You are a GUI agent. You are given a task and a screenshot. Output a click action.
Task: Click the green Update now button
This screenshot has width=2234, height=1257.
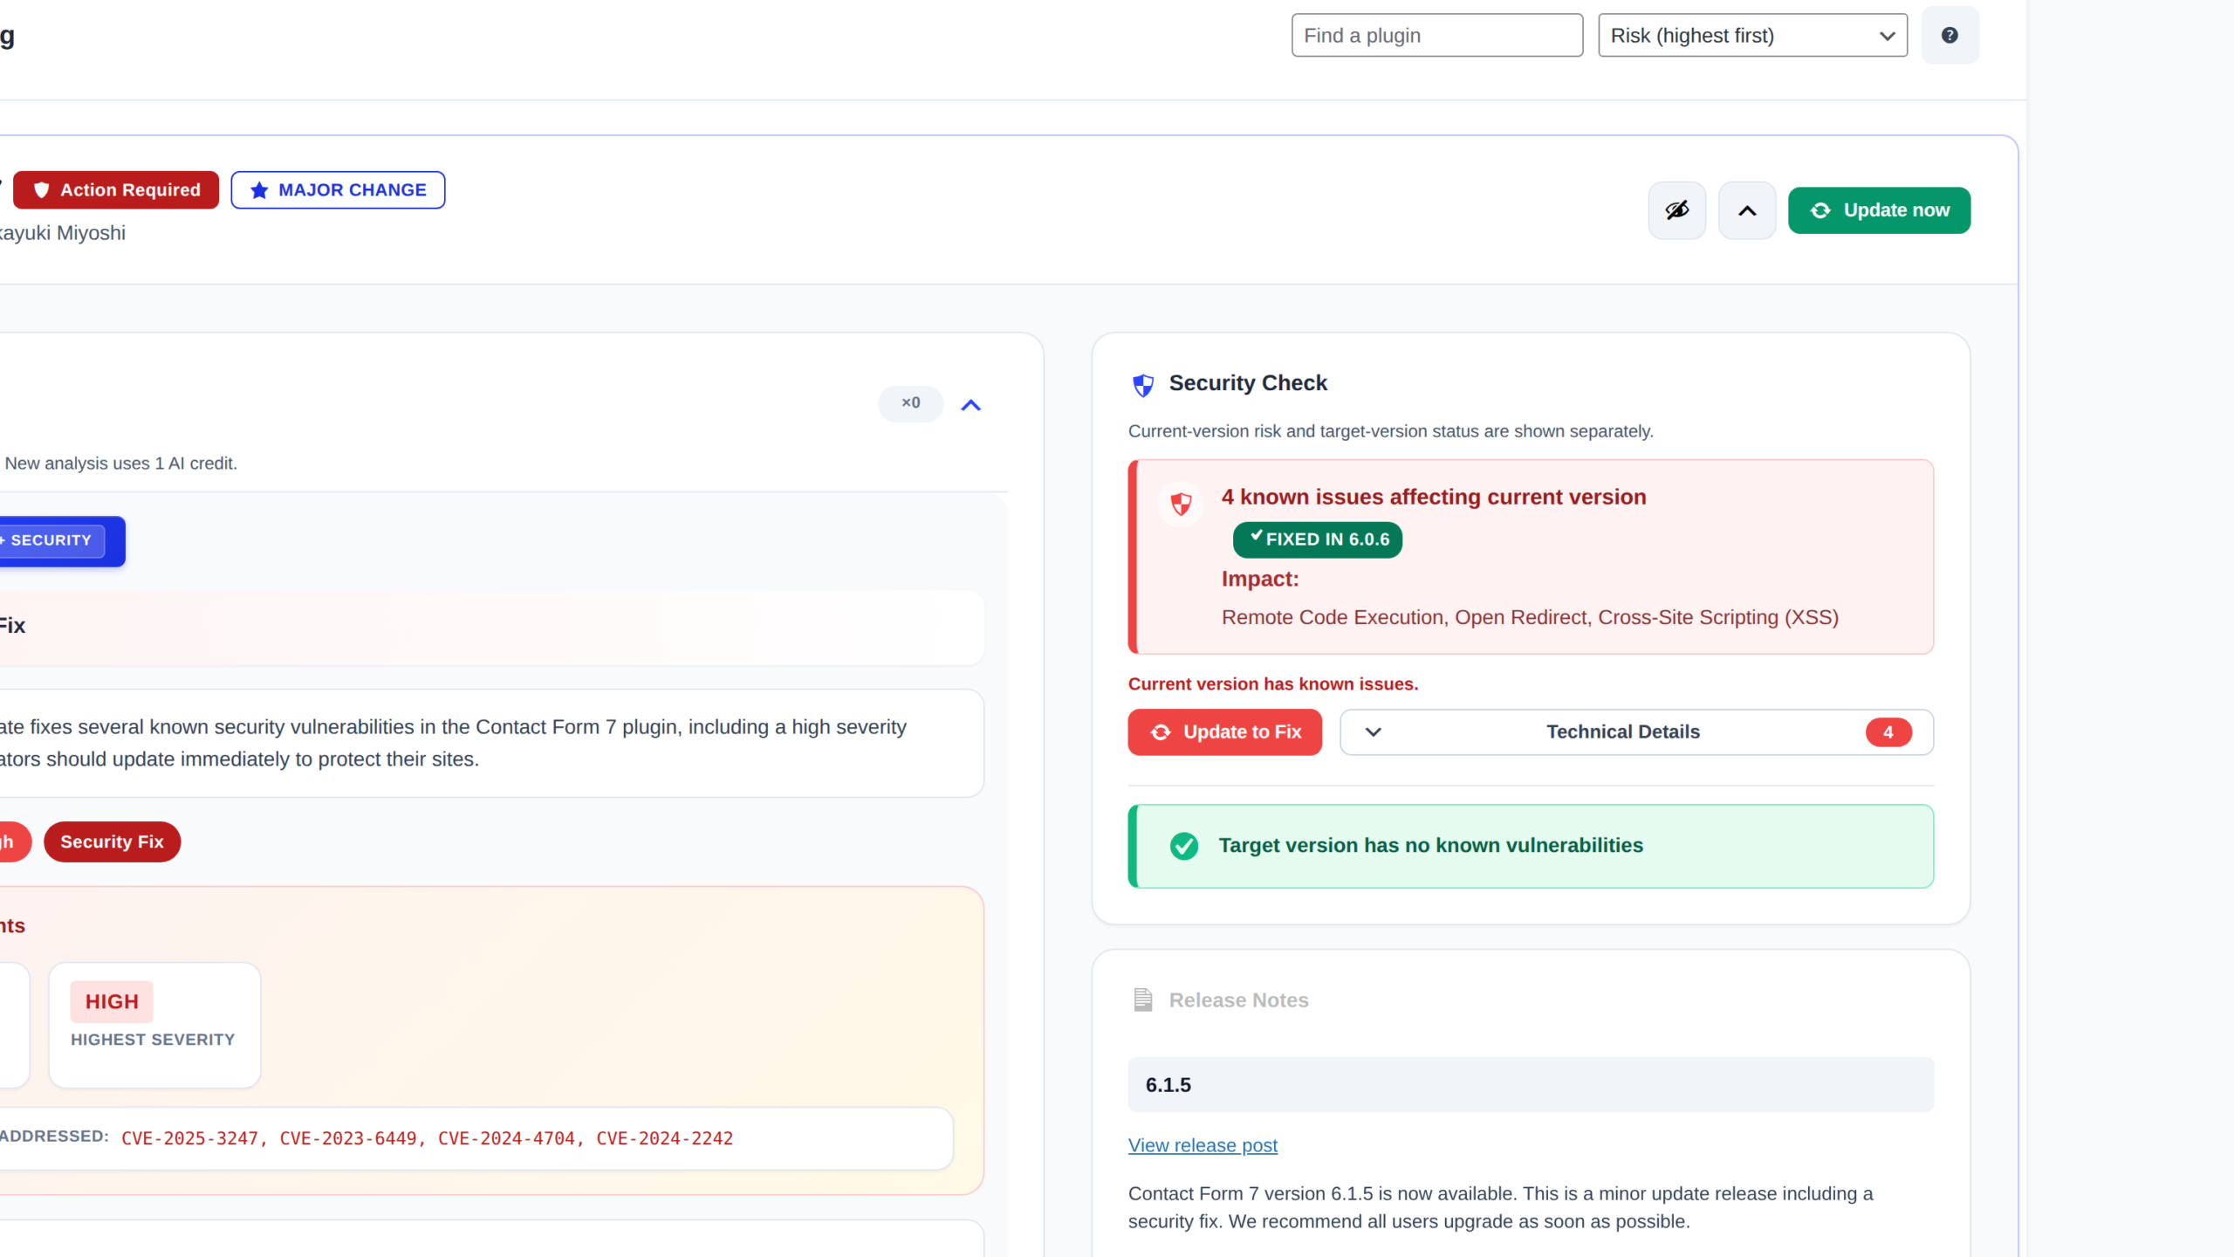pyautogui.click(x=1879, y=210)
